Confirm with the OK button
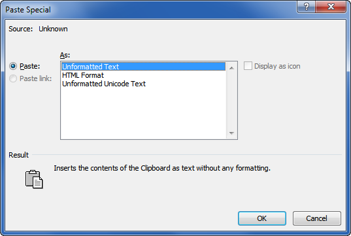 [x=262, y=218]
